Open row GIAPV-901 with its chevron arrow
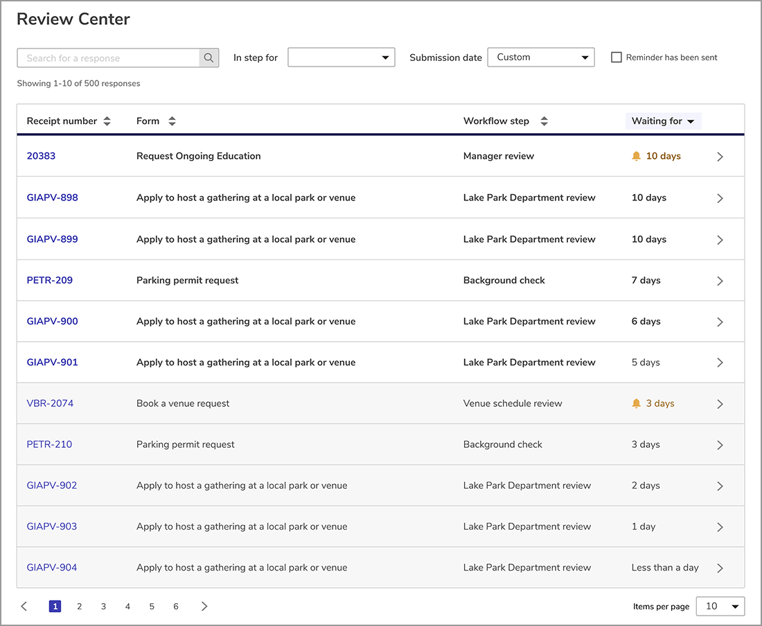762x626 pixels. pos(720,363)
